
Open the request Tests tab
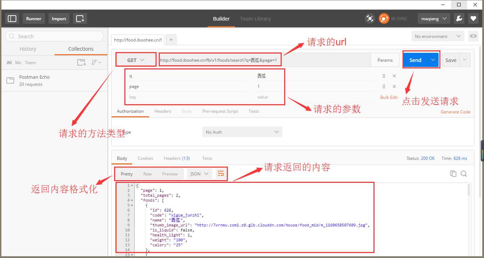click(254, 111)
